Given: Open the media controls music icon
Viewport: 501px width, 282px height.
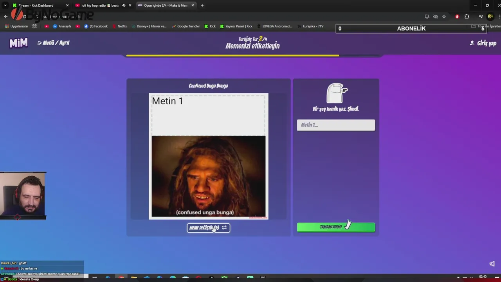Looking at the screenshot, I should pyautogui.click(x=481, y=16).
